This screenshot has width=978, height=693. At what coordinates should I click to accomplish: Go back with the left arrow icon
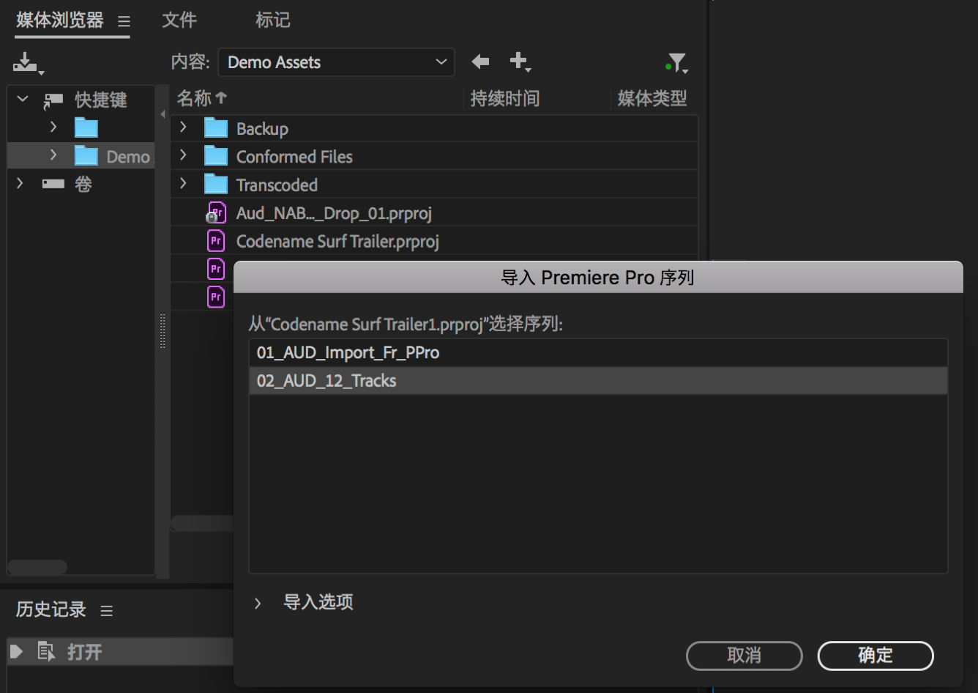480,62
